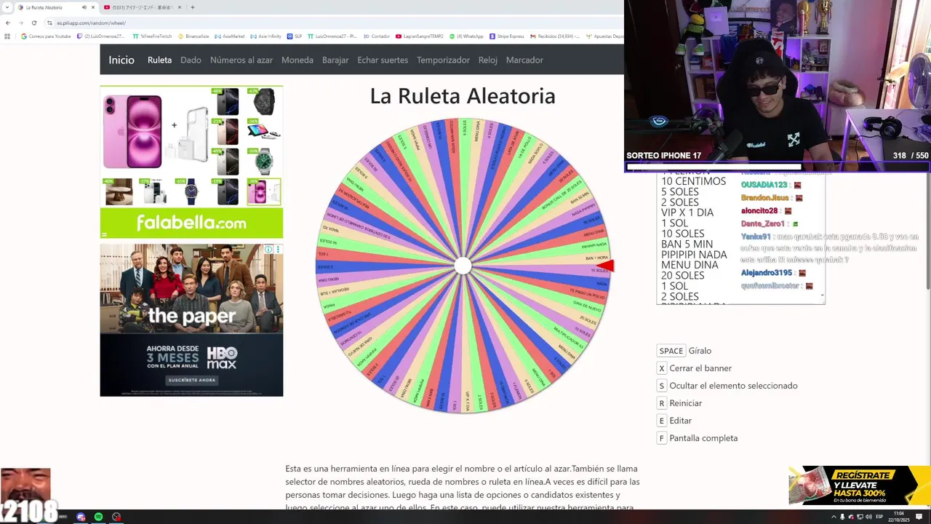
Task: Click the pink iPhone product in Falabella ad
Action: [132, 132]
